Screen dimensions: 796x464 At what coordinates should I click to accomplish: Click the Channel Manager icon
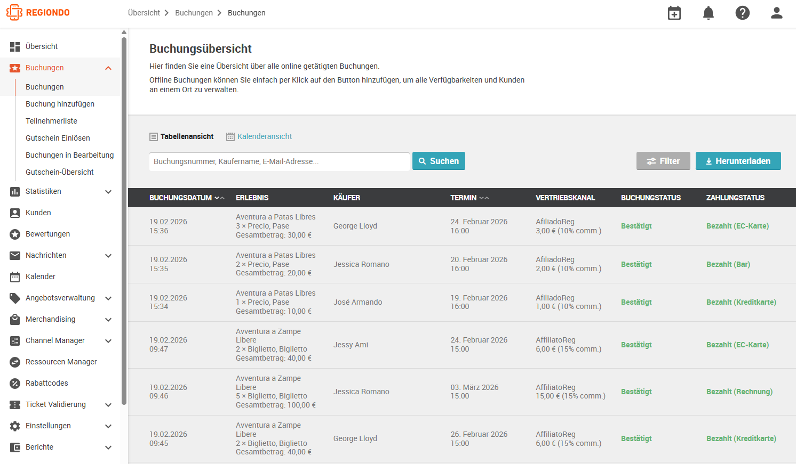pos(15,340)
